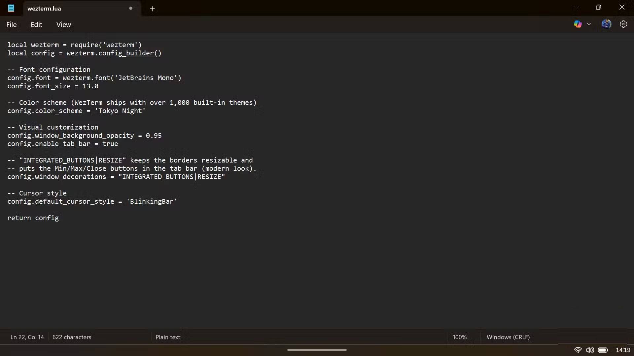This screenshot has height=356, width=634.
Task: Open the Edit menu
Action: 36,25
